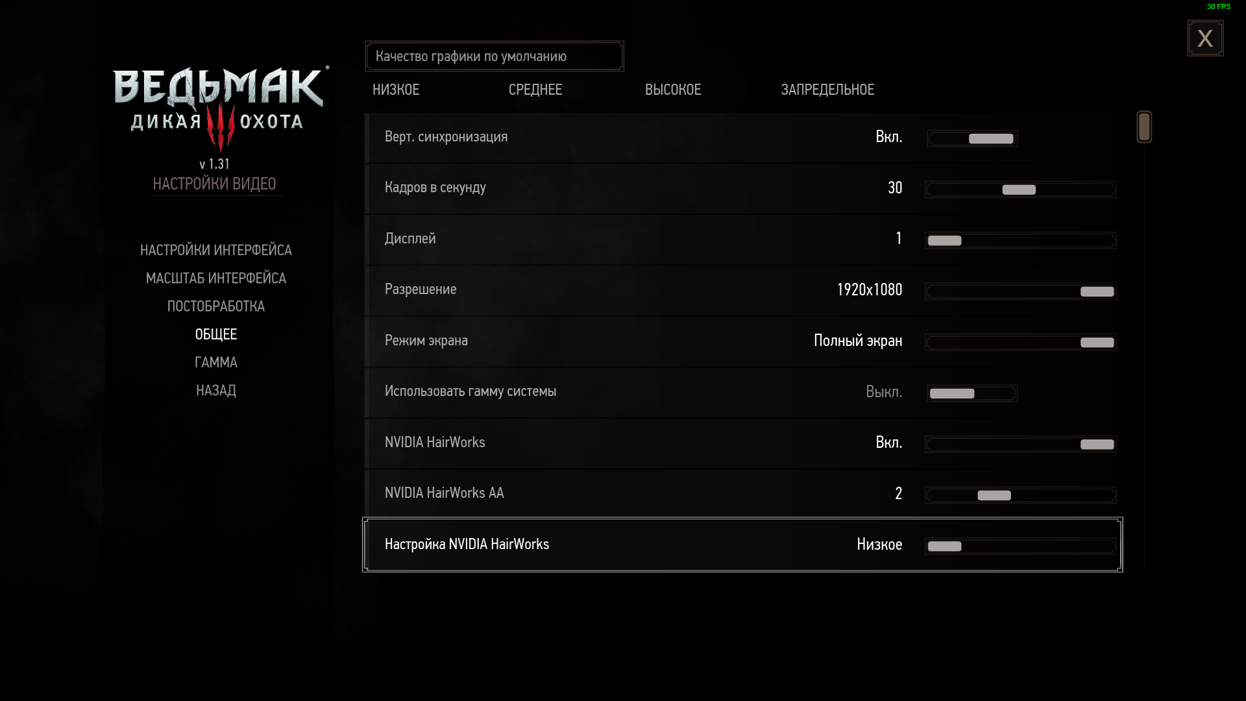
Task: Open НАСТРОЙКИ ИНТЕРФЕЙСА menu
Action: click(x=216, y=250)
